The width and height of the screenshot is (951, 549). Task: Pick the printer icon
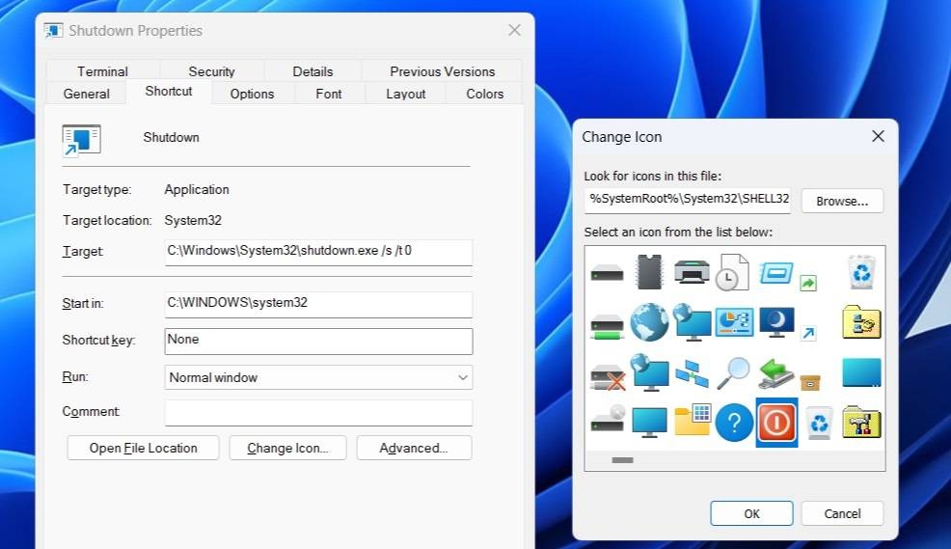(692, 271)
